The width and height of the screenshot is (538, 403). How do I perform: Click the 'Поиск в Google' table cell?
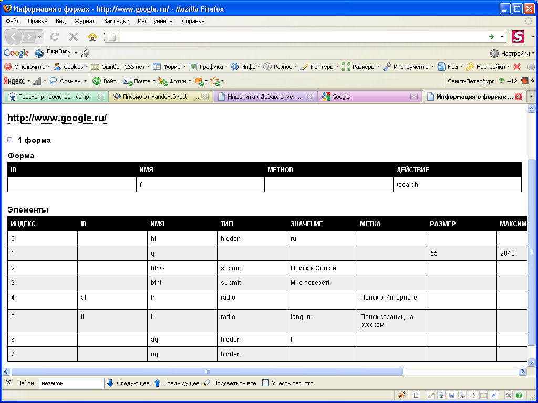(322, 268)
